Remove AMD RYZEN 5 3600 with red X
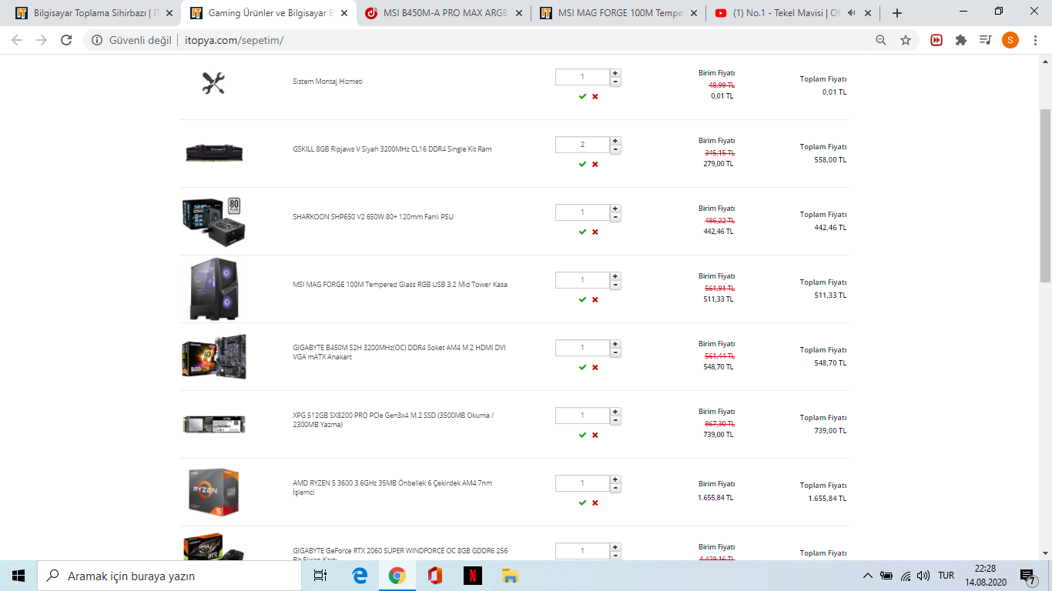 click(x=595, y=503)
